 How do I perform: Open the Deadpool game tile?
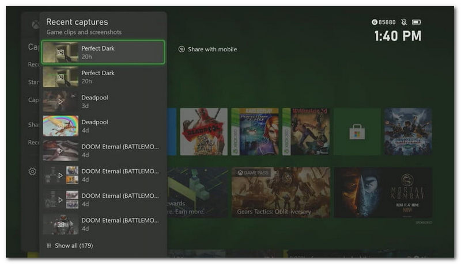204,131
